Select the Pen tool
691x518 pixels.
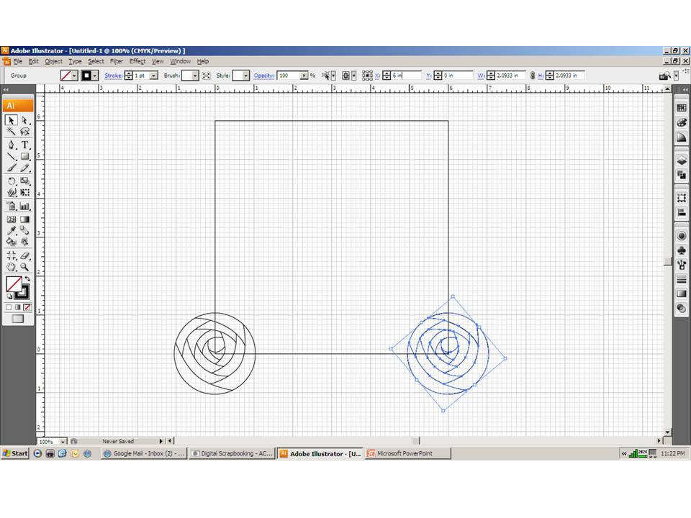tap(11, 144)
